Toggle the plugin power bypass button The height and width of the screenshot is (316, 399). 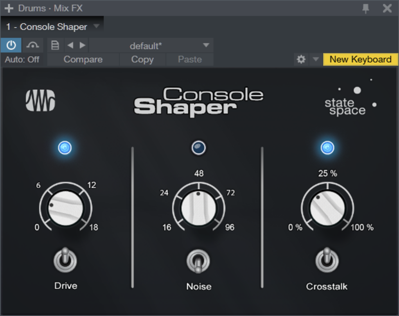click(x=11, y=45)
